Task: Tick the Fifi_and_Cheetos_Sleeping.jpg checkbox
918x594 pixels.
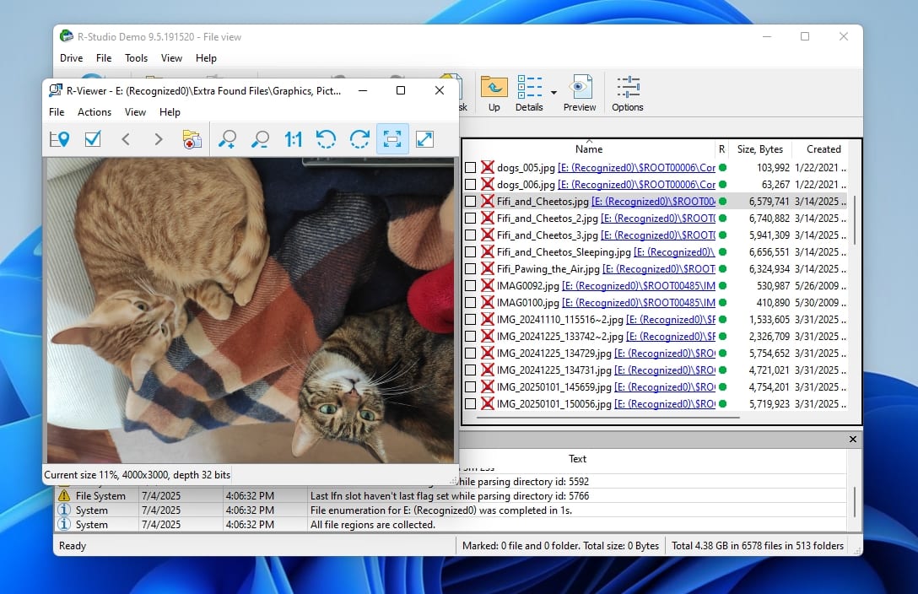Action: click(x=470, y=251)
